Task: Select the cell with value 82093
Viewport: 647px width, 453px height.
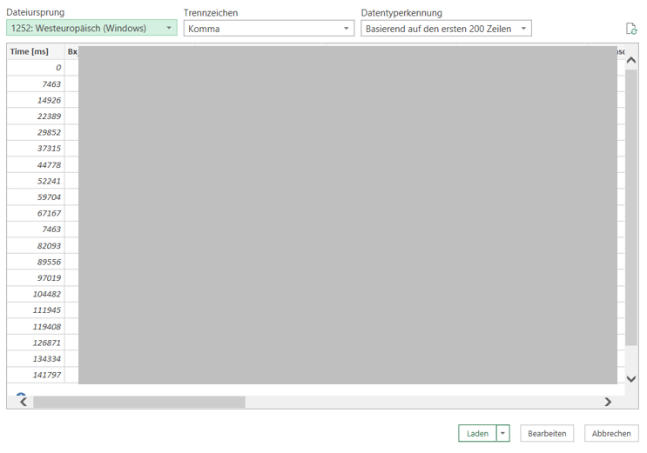Action: (36, 246)
